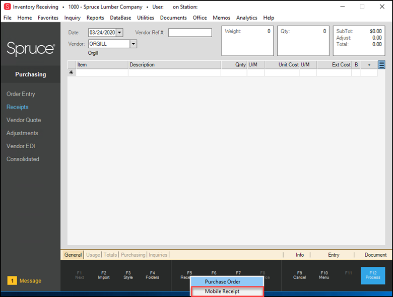Open the Utilities menu
Image resolution: width=393 pixels, height=297 pixels.
pos(146,18)
